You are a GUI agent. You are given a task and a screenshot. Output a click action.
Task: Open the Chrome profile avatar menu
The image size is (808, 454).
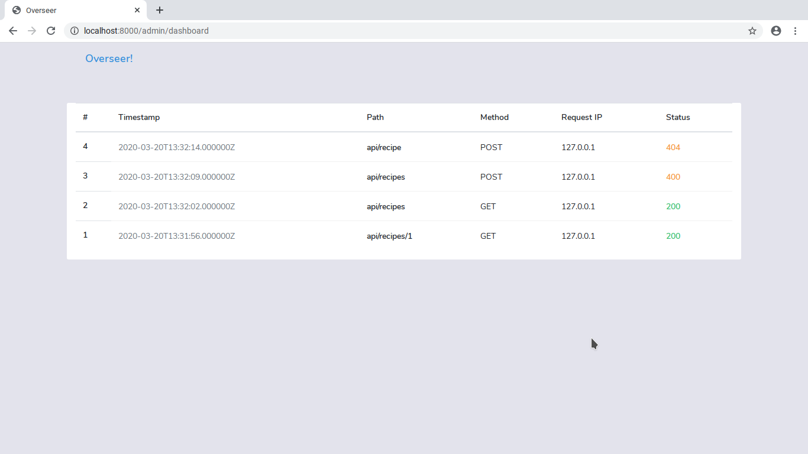click(776, 31)
